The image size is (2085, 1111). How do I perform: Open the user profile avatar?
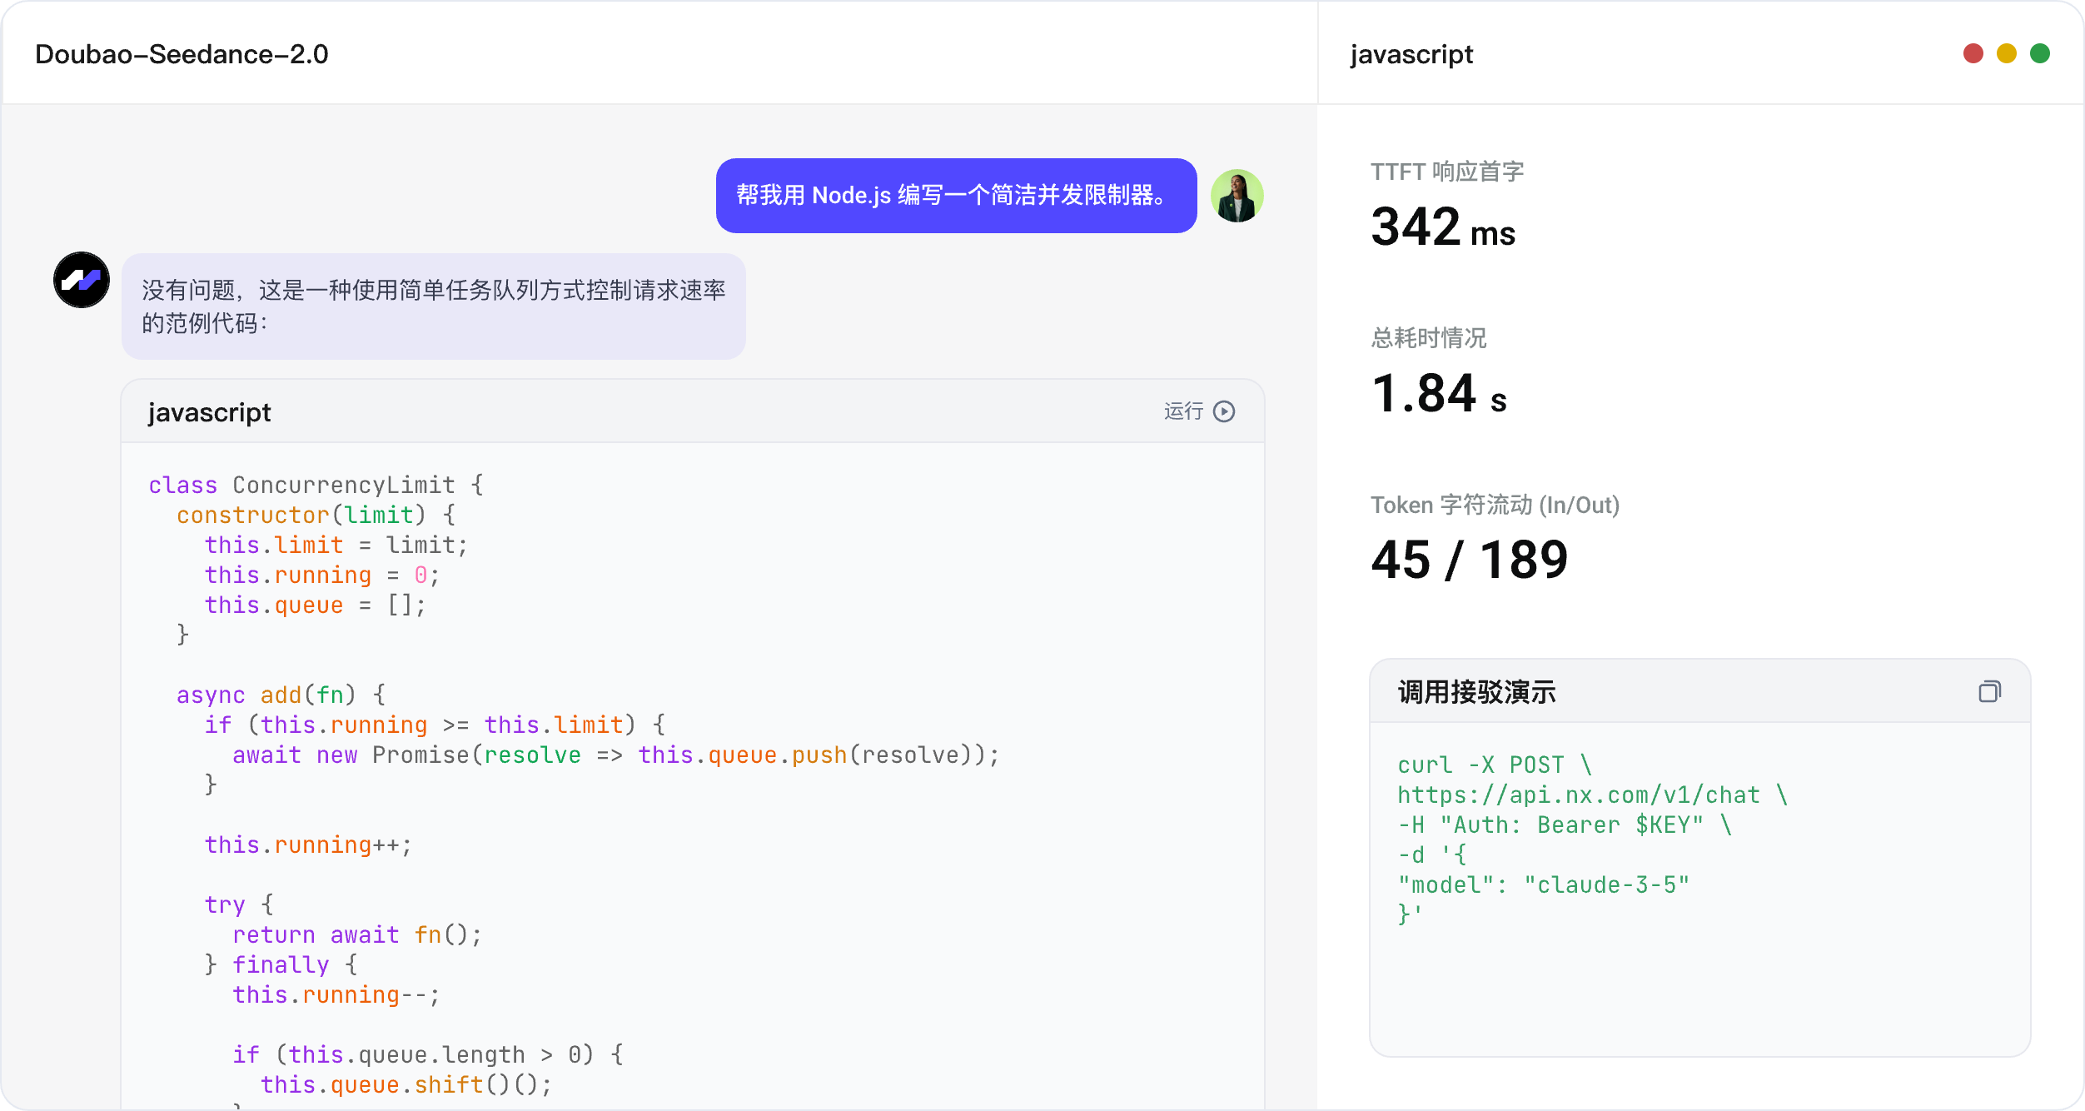tap(1237, 196)
